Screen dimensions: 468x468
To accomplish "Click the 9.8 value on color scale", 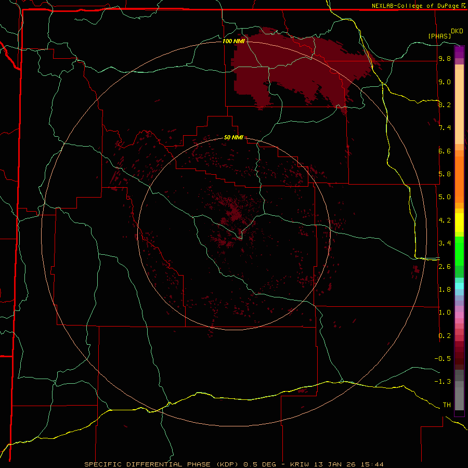I will point(445,58).
